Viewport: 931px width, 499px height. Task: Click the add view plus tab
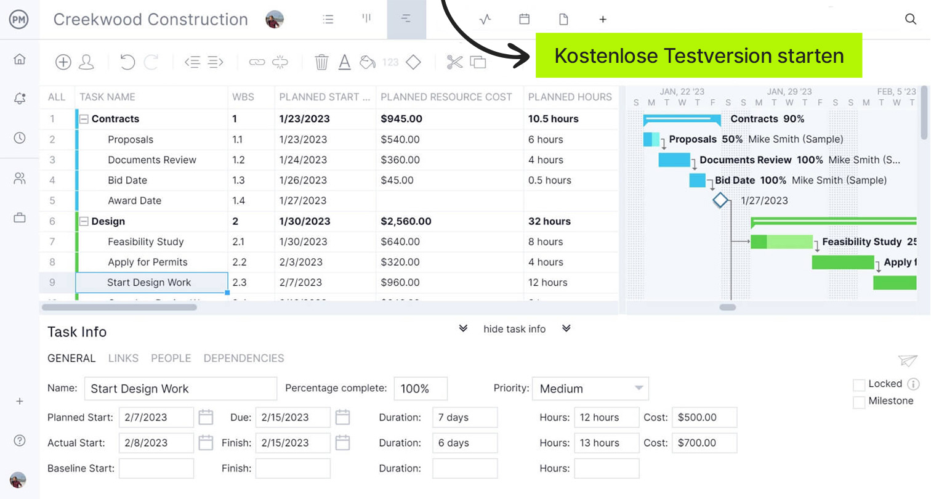(x=603, y=19)
